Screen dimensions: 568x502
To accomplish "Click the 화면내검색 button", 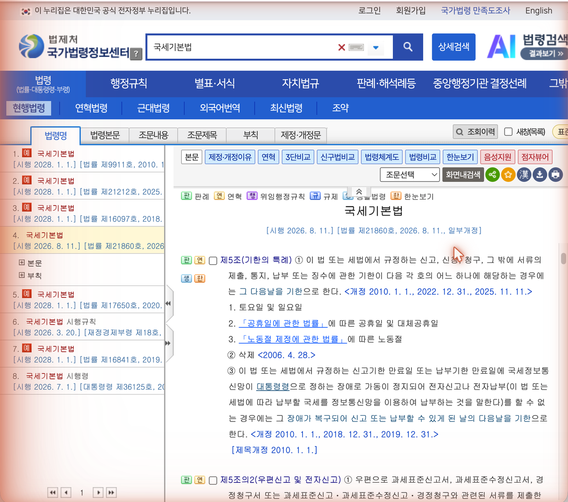I will click(x=463, y=175).
